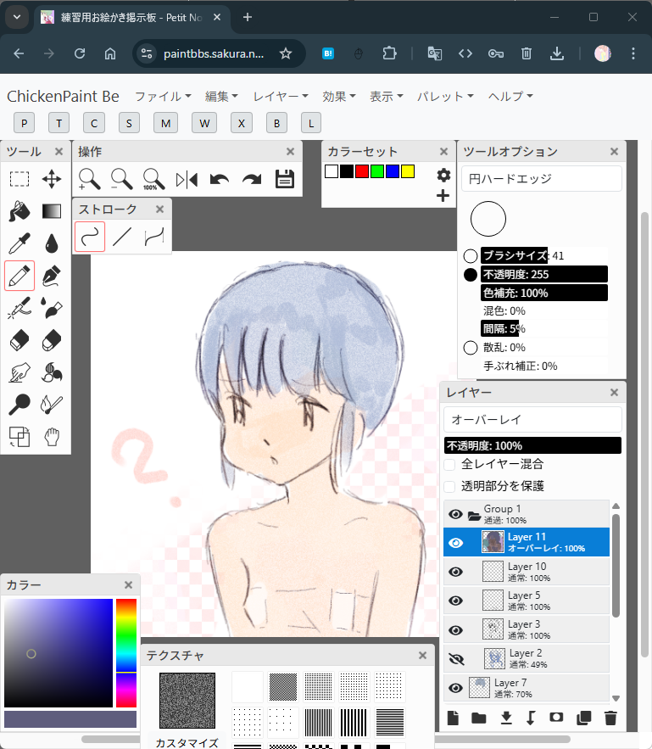Screen dimensions: 652x749
Task: Adjust the ブラシサイズ slider
Action: click(x=544, y=256)
